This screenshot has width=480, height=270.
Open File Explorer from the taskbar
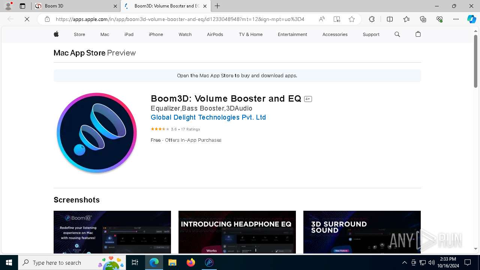click(x=172, y=262)
